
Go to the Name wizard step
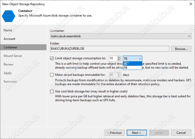click(8, 30)
